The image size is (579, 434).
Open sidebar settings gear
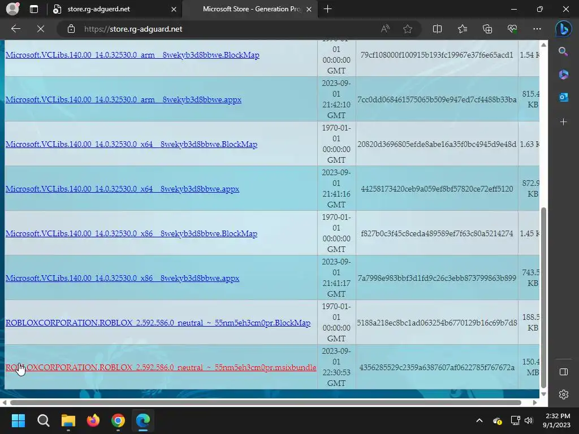(564, 394)
